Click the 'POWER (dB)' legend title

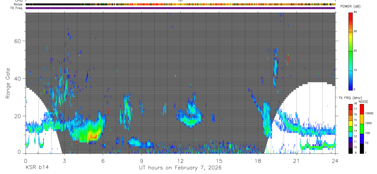click(351, 6)
